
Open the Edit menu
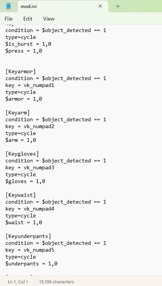tap(28, 19)
